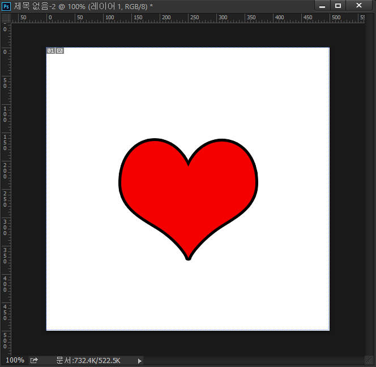Click the Photoshop Ps icon in title bar
This screenshot has height=367, width=376.
[x=6, y=6]
